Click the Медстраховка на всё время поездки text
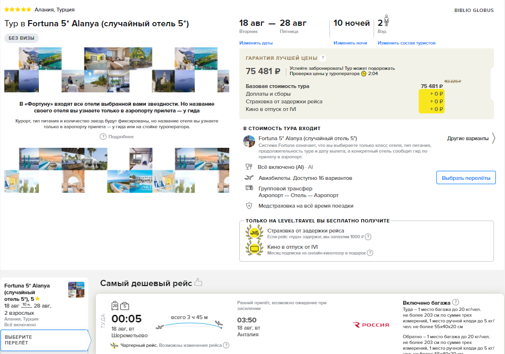The height and width of the screenshot is (354, 505). pos(306,206)
